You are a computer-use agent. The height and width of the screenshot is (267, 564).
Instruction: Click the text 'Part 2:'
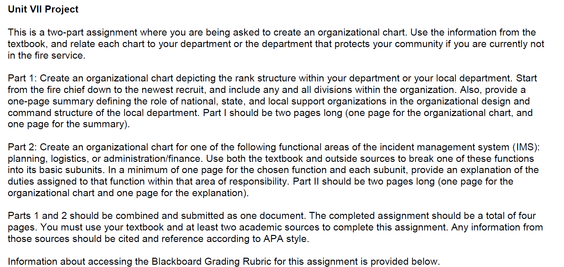pyautogui.click(x=22, y=147)
